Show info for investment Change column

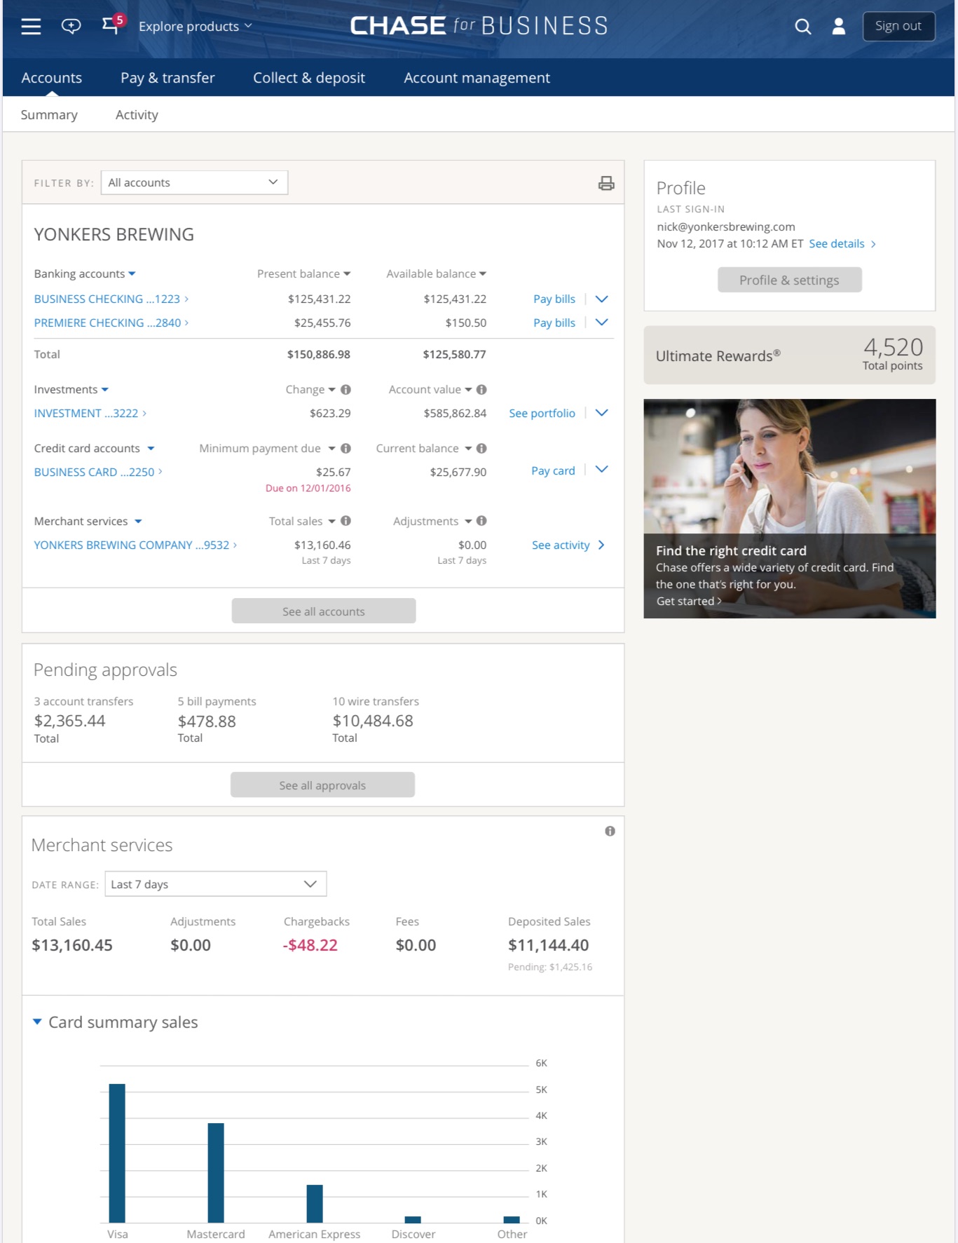pos(345,389)
